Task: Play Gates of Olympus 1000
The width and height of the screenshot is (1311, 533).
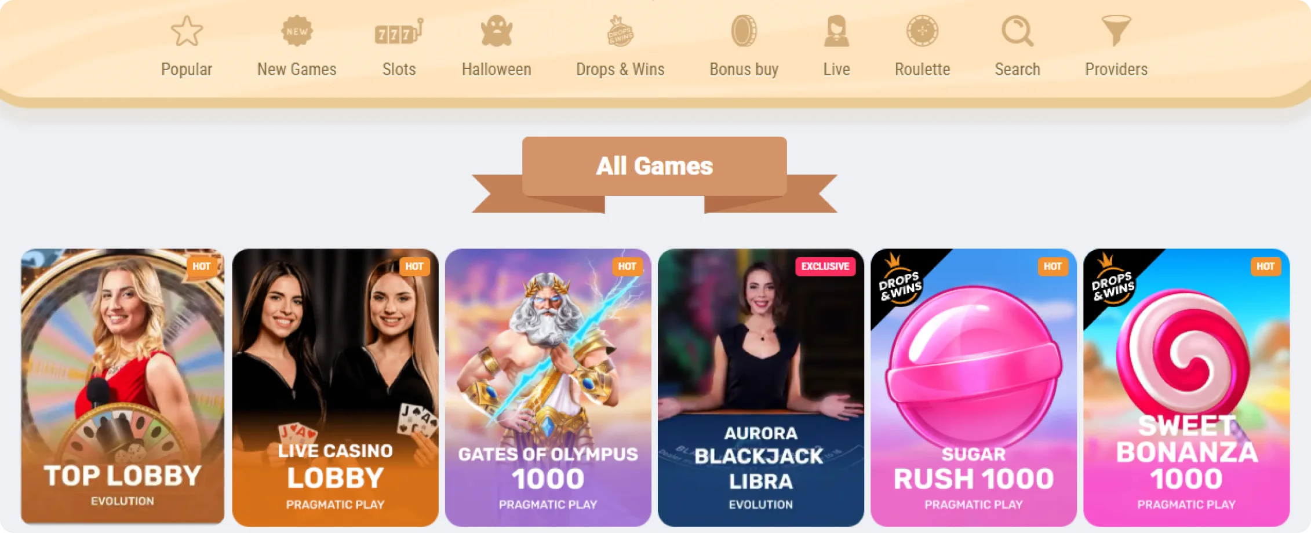Action: [548, 388]
